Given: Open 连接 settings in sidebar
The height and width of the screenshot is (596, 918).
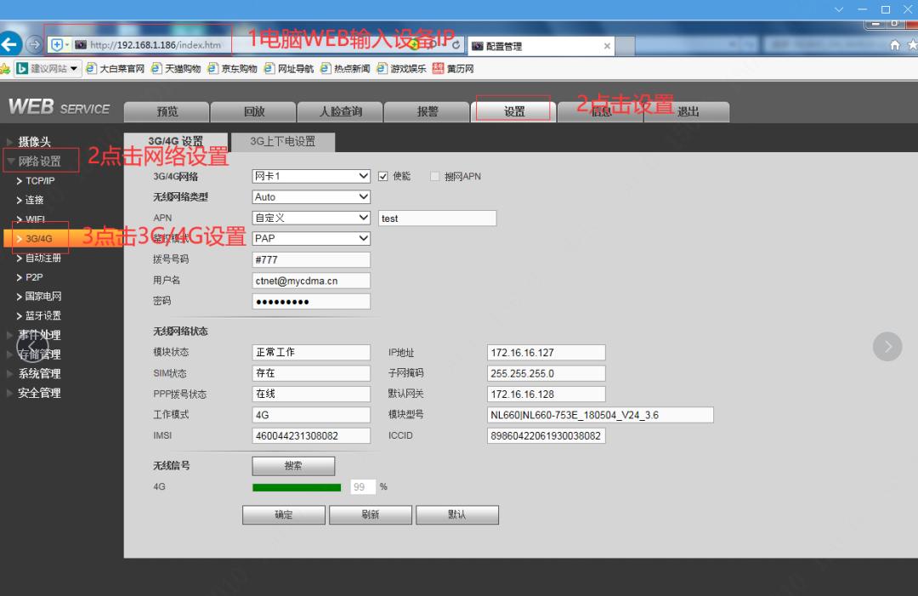Looking at the screenshot, I should pyautogui.click(x=34, y=200).
